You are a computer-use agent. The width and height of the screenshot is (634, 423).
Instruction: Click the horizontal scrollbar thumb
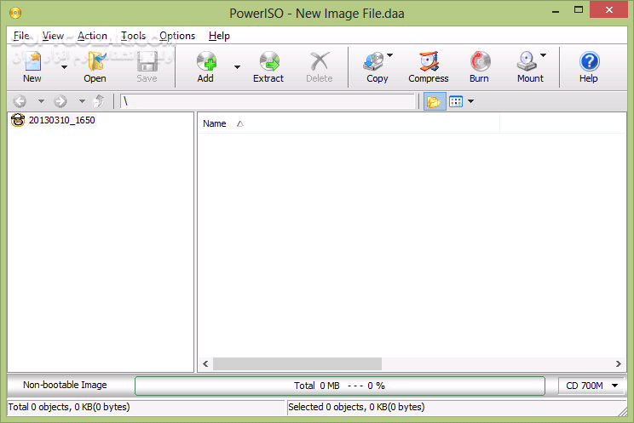point(297,363)
